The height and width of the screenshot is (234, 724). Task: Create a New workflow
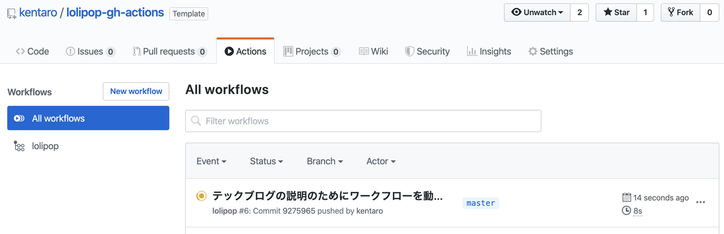click(136, 91)
